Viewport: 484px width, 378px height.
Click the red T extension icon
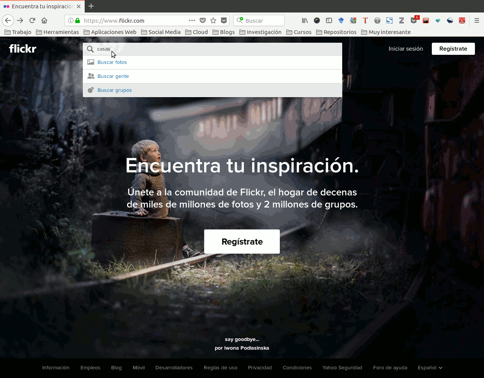click(x=365, y=20)
